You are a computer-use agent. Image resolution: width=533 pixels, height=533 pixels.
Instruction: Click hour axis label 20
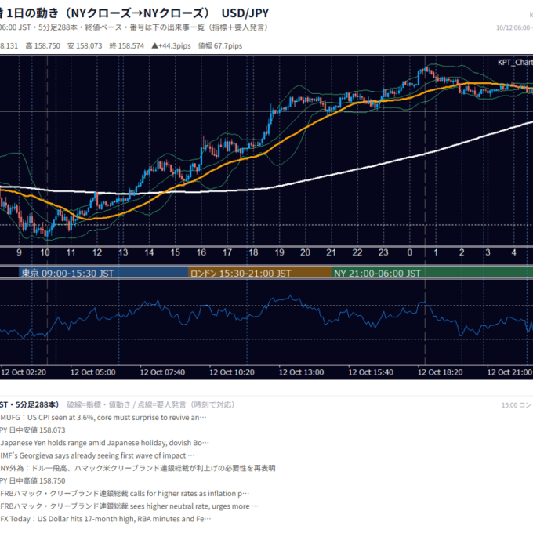click(305, 252)
